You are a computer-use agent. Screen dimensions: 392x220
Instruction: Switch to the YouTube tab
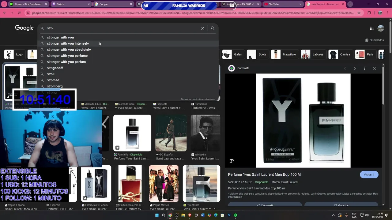click(283, 4)
